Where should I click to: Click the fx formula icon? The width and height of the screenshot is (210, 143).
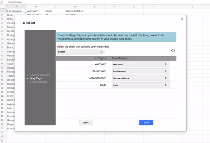click(x=2, y=2)
